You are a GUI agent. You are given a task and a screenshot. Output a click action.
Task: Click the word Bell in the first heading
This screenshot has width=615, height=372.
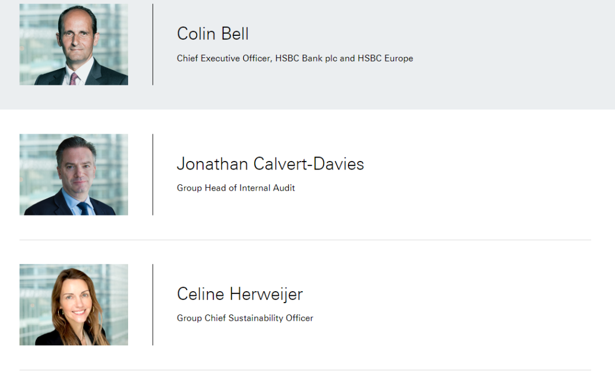click(x=235, y=34)
